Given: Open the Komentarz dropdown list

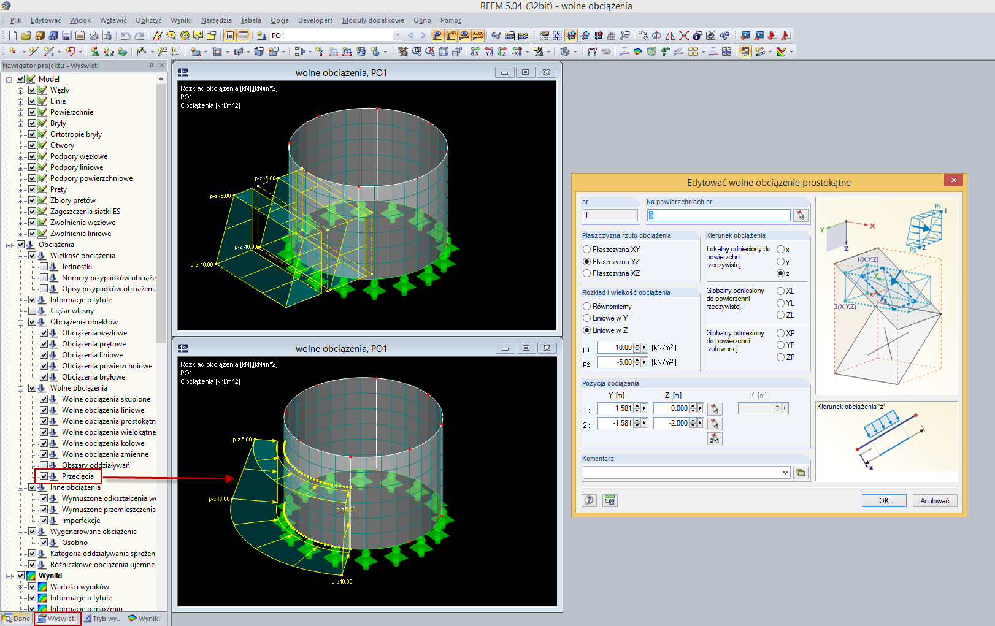Looking at the screenshot, I should tap(785, 473).
